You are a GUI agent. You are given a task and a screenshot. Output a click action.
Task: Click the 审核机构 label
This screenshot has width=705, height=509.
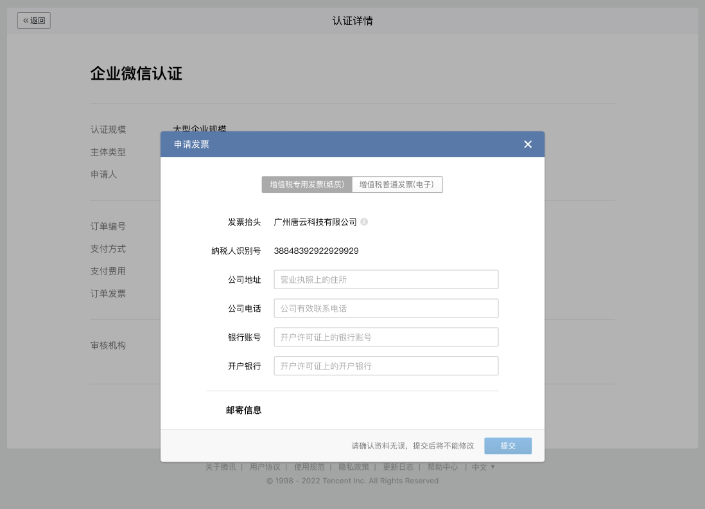click(108, 345)
